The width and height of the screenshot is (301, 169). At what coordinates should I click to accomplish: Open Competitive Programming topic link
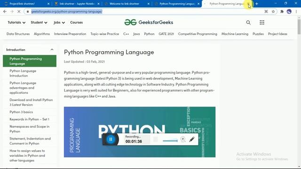click(x=198, y=34)
